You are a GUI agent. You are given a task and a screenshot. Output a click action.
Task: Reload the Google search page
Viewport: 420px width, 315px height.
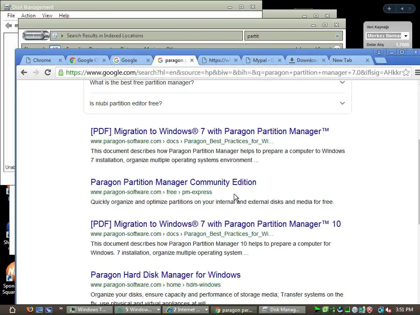point(48,72)
